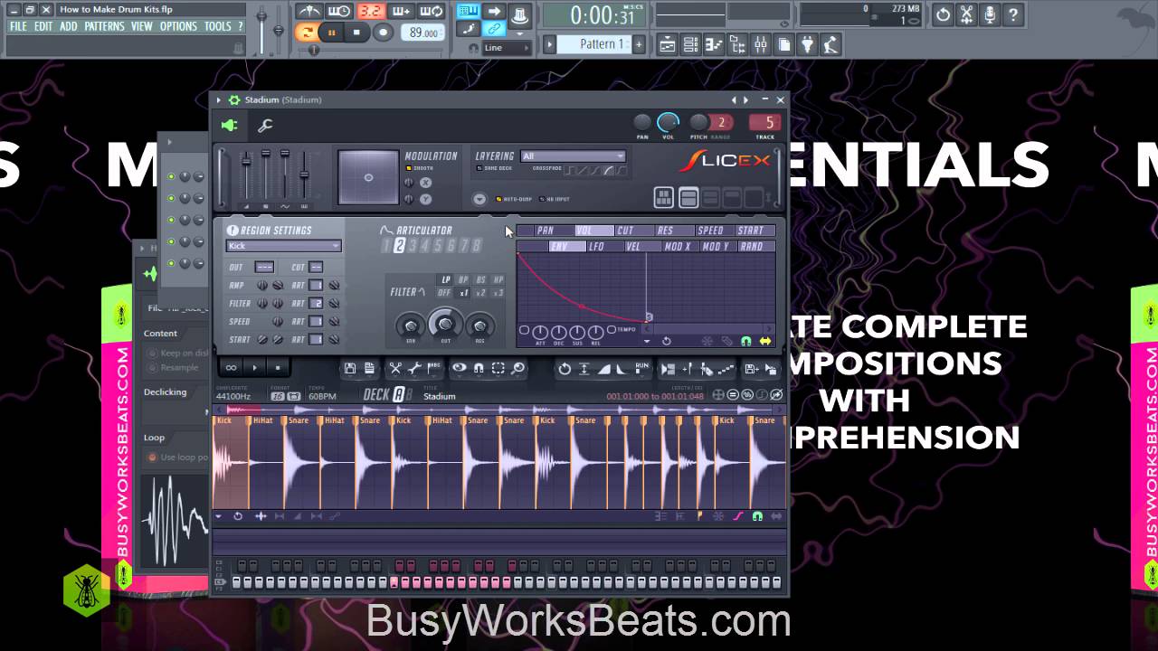Image resolution: width=1158 pixels, height=651 pixels.
Task: Open the FILE menu
Action: click(18, 26)
